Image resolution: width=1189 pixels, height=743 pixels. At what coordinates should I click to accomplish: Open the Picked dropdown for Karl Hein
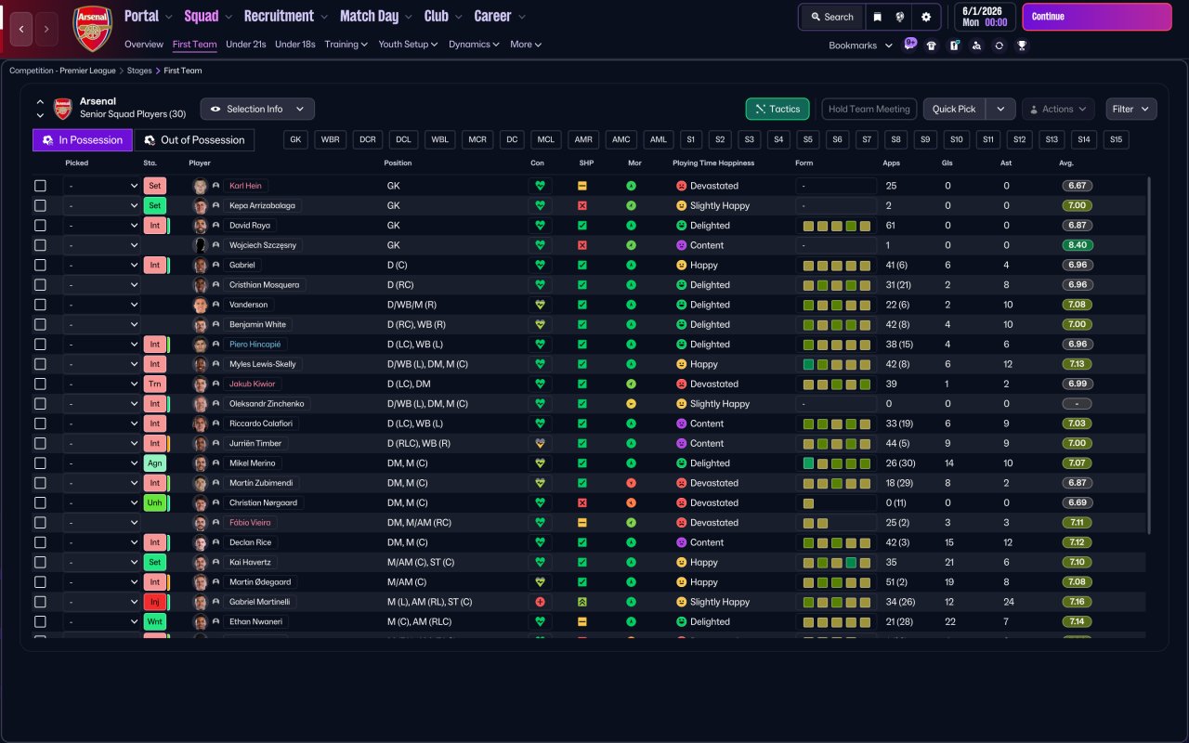pyautogui.click(x=101, y=186)
